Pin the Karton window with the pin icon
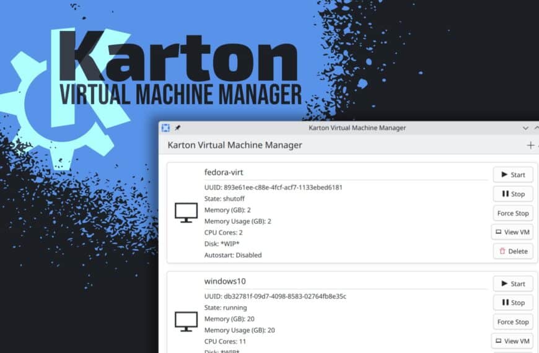 pos(177,128)
